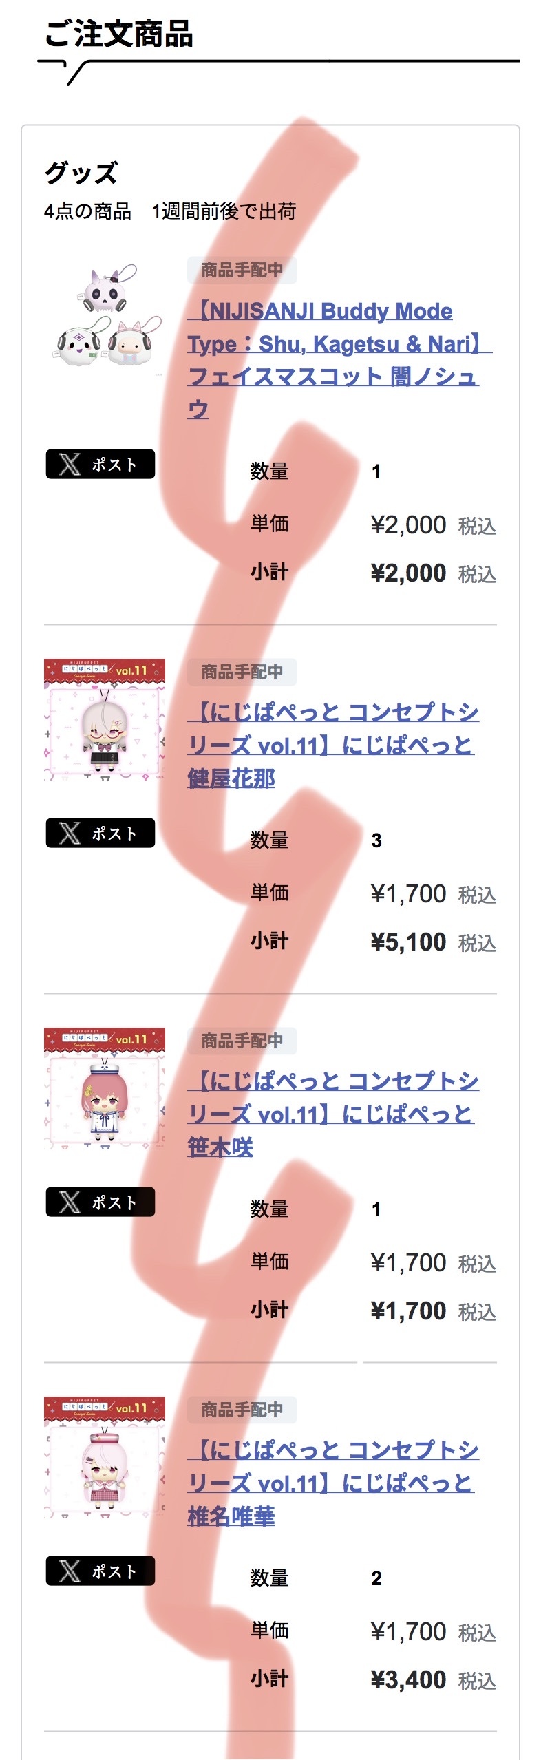Click the ¥5,100 subtotal for 健屋花那
541x1760 pixels.
pyautogui.click(x=408, y=942)
